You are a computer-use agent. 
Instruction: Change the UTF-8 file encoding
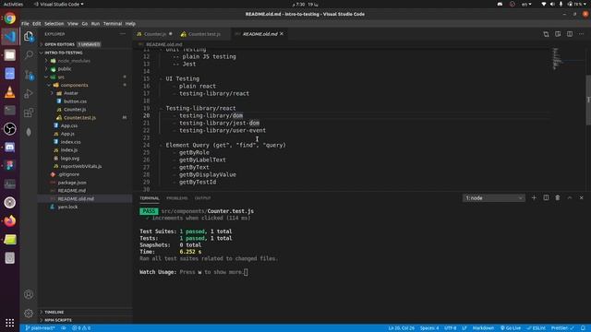coord(451,328)
